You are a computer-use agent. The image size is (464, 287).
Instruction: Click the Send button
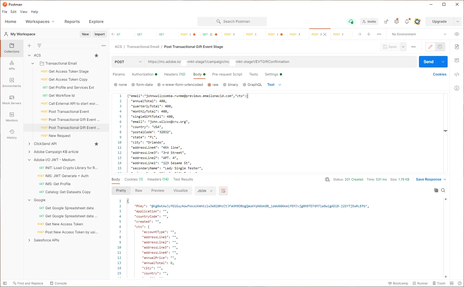point(429,62)
